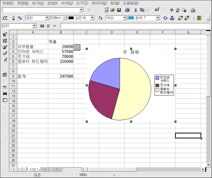212x178 pixels.
Task: Click the Save document floppy icon
Action: click(x=119, y=10)
